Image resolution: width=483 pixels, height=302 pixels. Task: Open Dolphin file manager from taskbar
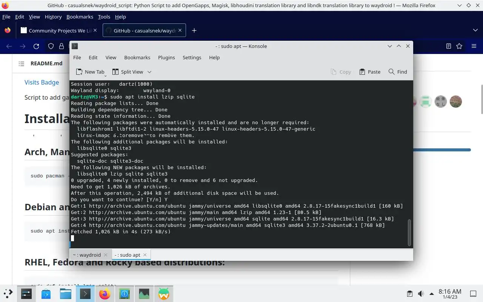(66, 294)
